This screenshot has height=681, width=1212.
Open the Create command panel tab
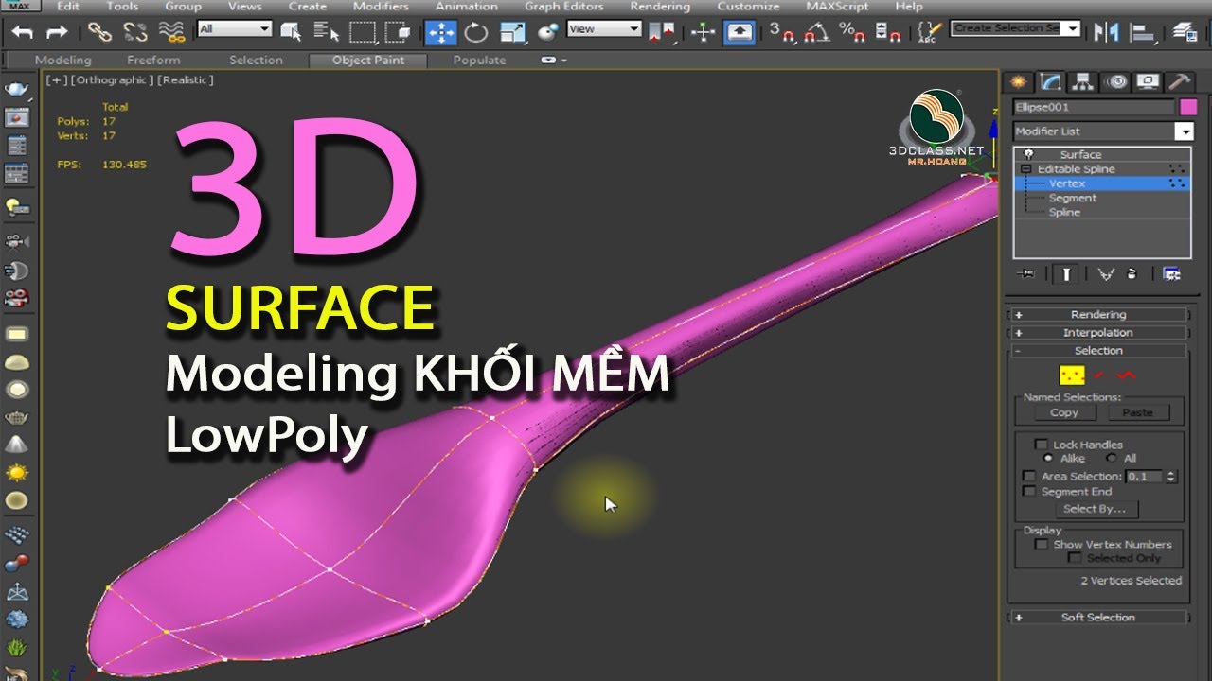click(1019, 81)
